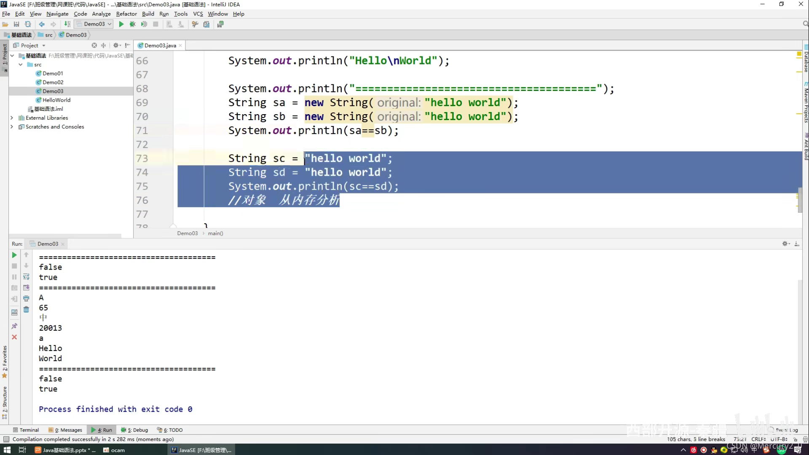Hide the Project tool window
809x455 pixels.
128,45
